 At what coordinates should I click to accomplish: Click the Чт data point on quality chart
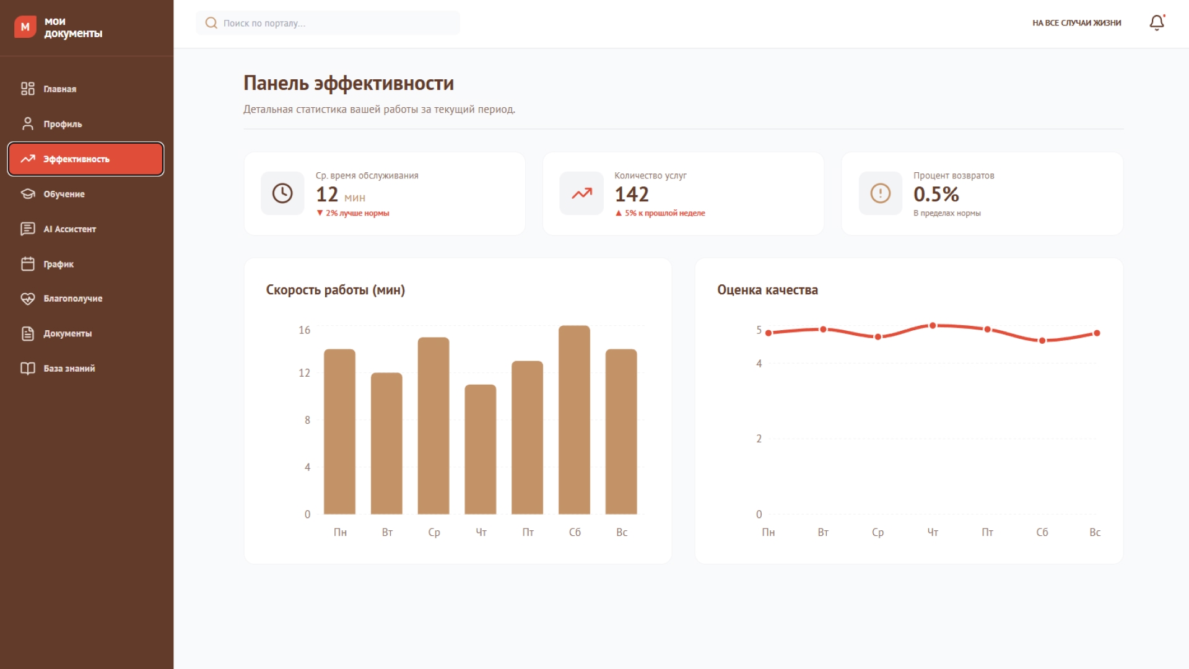click(933, 326)
